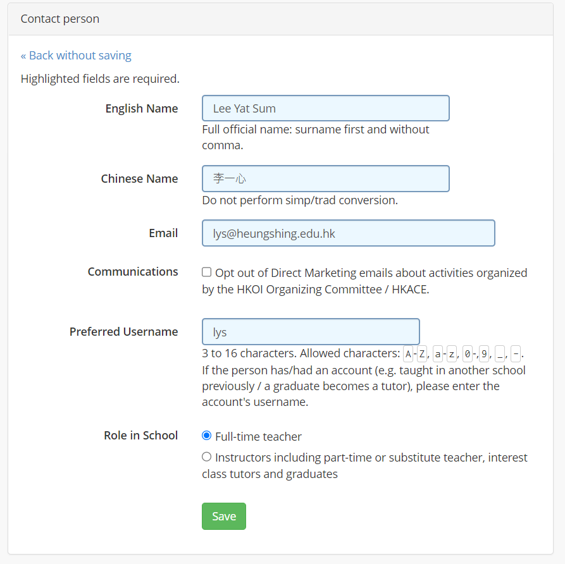Select the Chinese Name text box
The width and height of the screenshot is (565, 564).
point(325,179)
